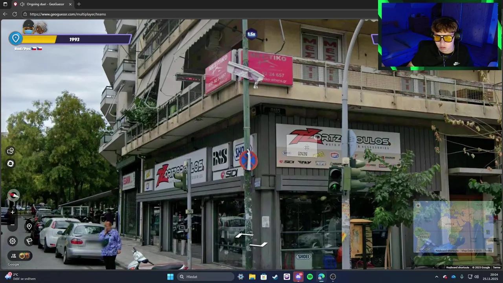503x283 pixels.
Task: Open the purple app icon before Discord
Action: click(x=287, y=277)
